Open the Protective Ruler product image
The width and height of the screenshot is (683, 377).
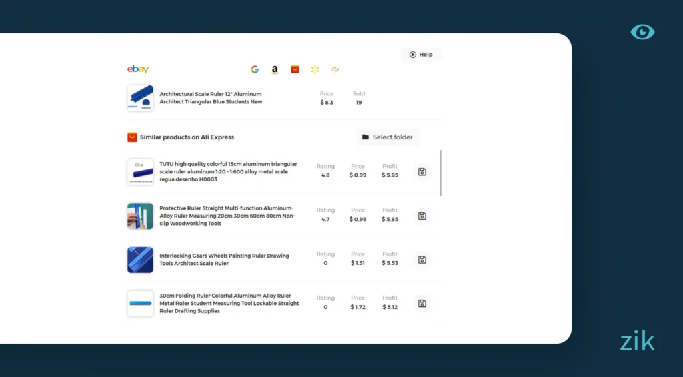[x=140, y=216]
